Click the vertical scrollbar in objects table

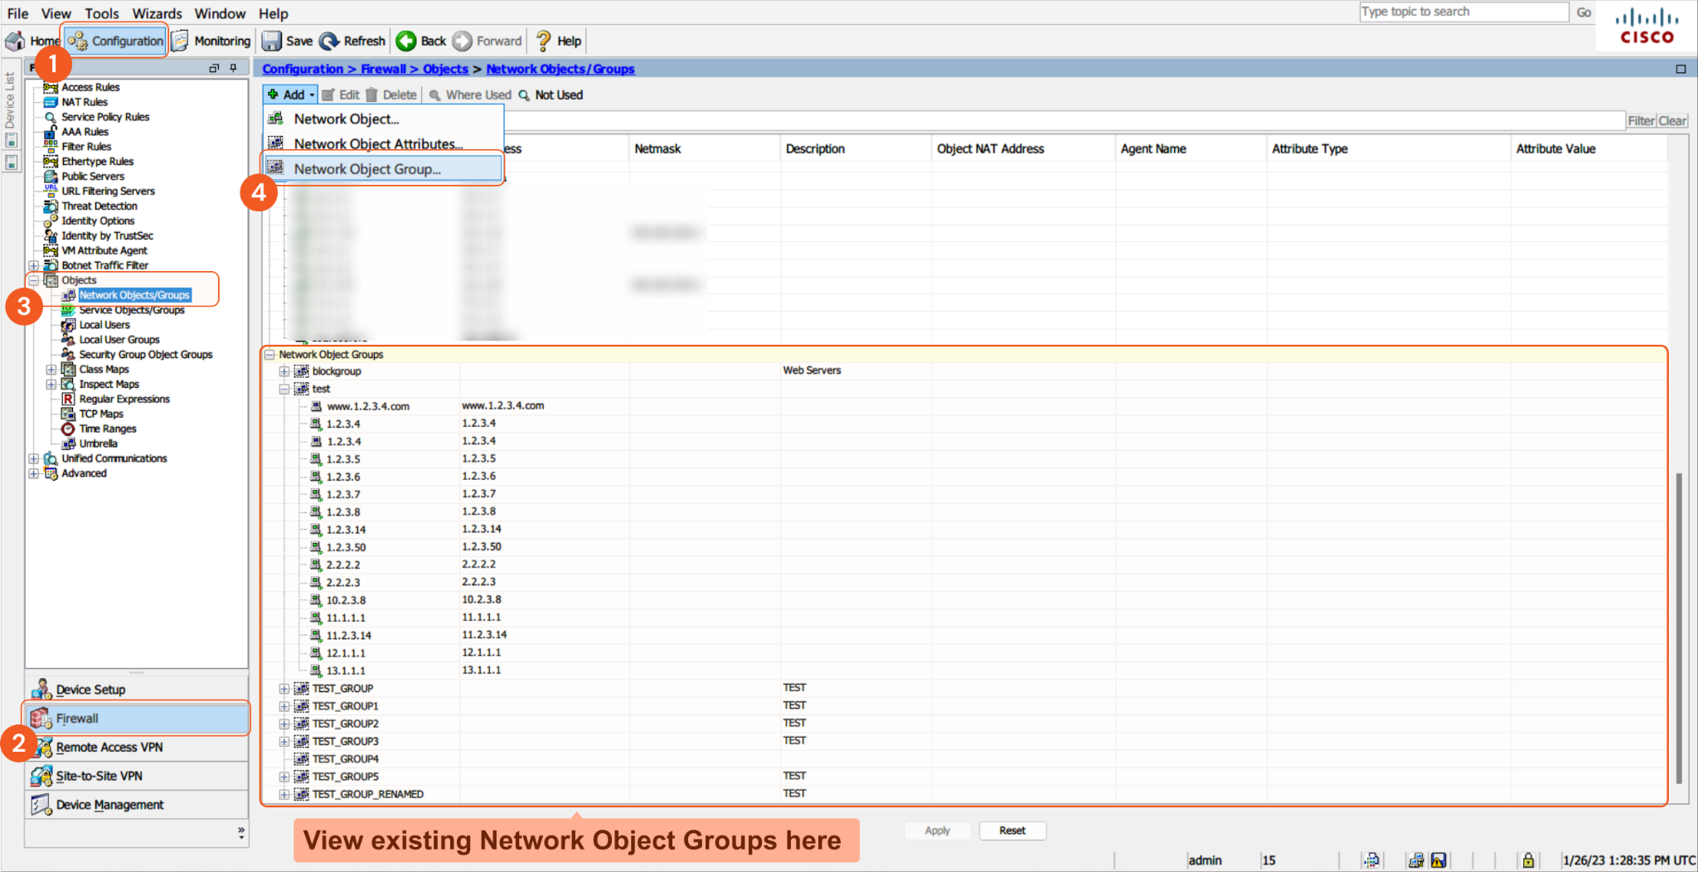1678,628
